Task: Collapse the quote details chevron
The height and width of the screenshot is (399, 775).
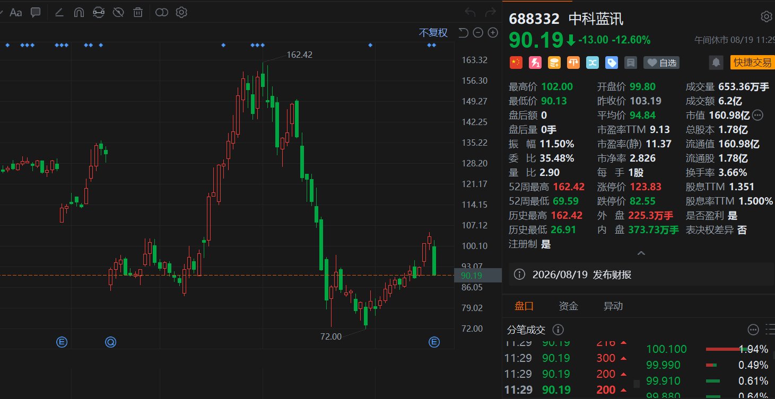Action: click(x=641, y=253)
